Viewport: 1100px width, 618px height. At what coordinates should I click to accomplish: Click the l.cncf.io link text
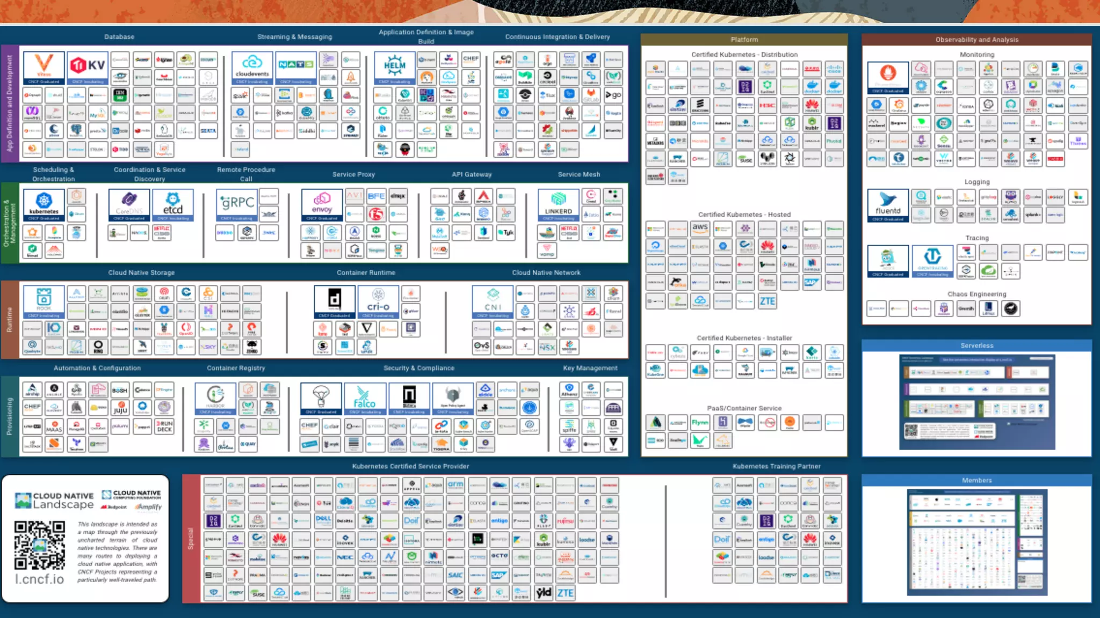pyautogui.click(x=39, y=579)
